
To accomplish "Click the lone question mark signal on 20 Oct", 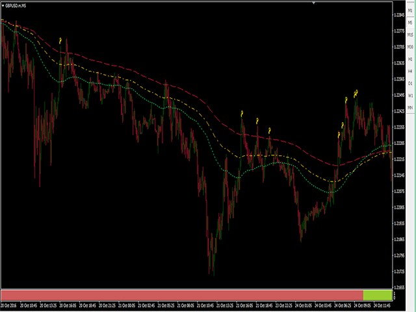I will (x=60, y=40).
